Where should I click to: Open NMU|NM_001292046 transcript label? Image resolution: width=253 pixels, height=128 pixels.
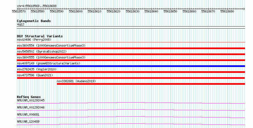pyautogui.click(x=31, y=107)
